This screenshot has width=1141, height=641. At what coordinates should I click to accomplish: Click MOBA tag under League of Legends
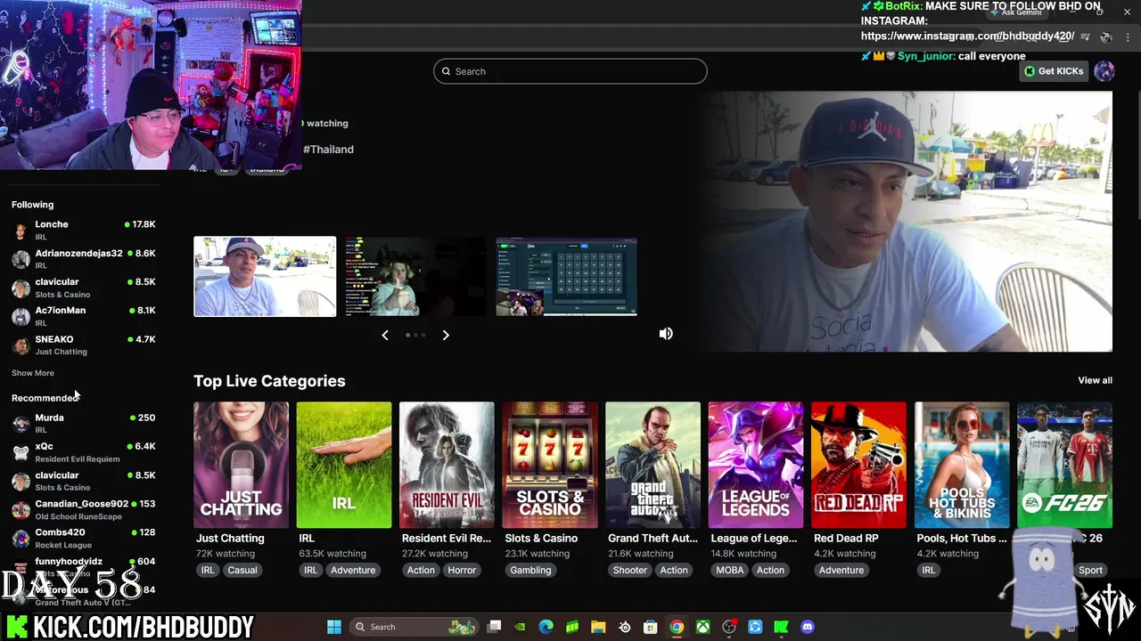pos(729,570)
